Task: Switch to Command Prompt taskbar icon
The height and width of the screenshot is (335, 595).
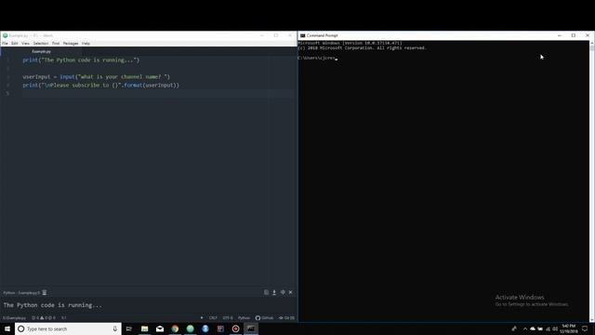Action: (251, 328)
